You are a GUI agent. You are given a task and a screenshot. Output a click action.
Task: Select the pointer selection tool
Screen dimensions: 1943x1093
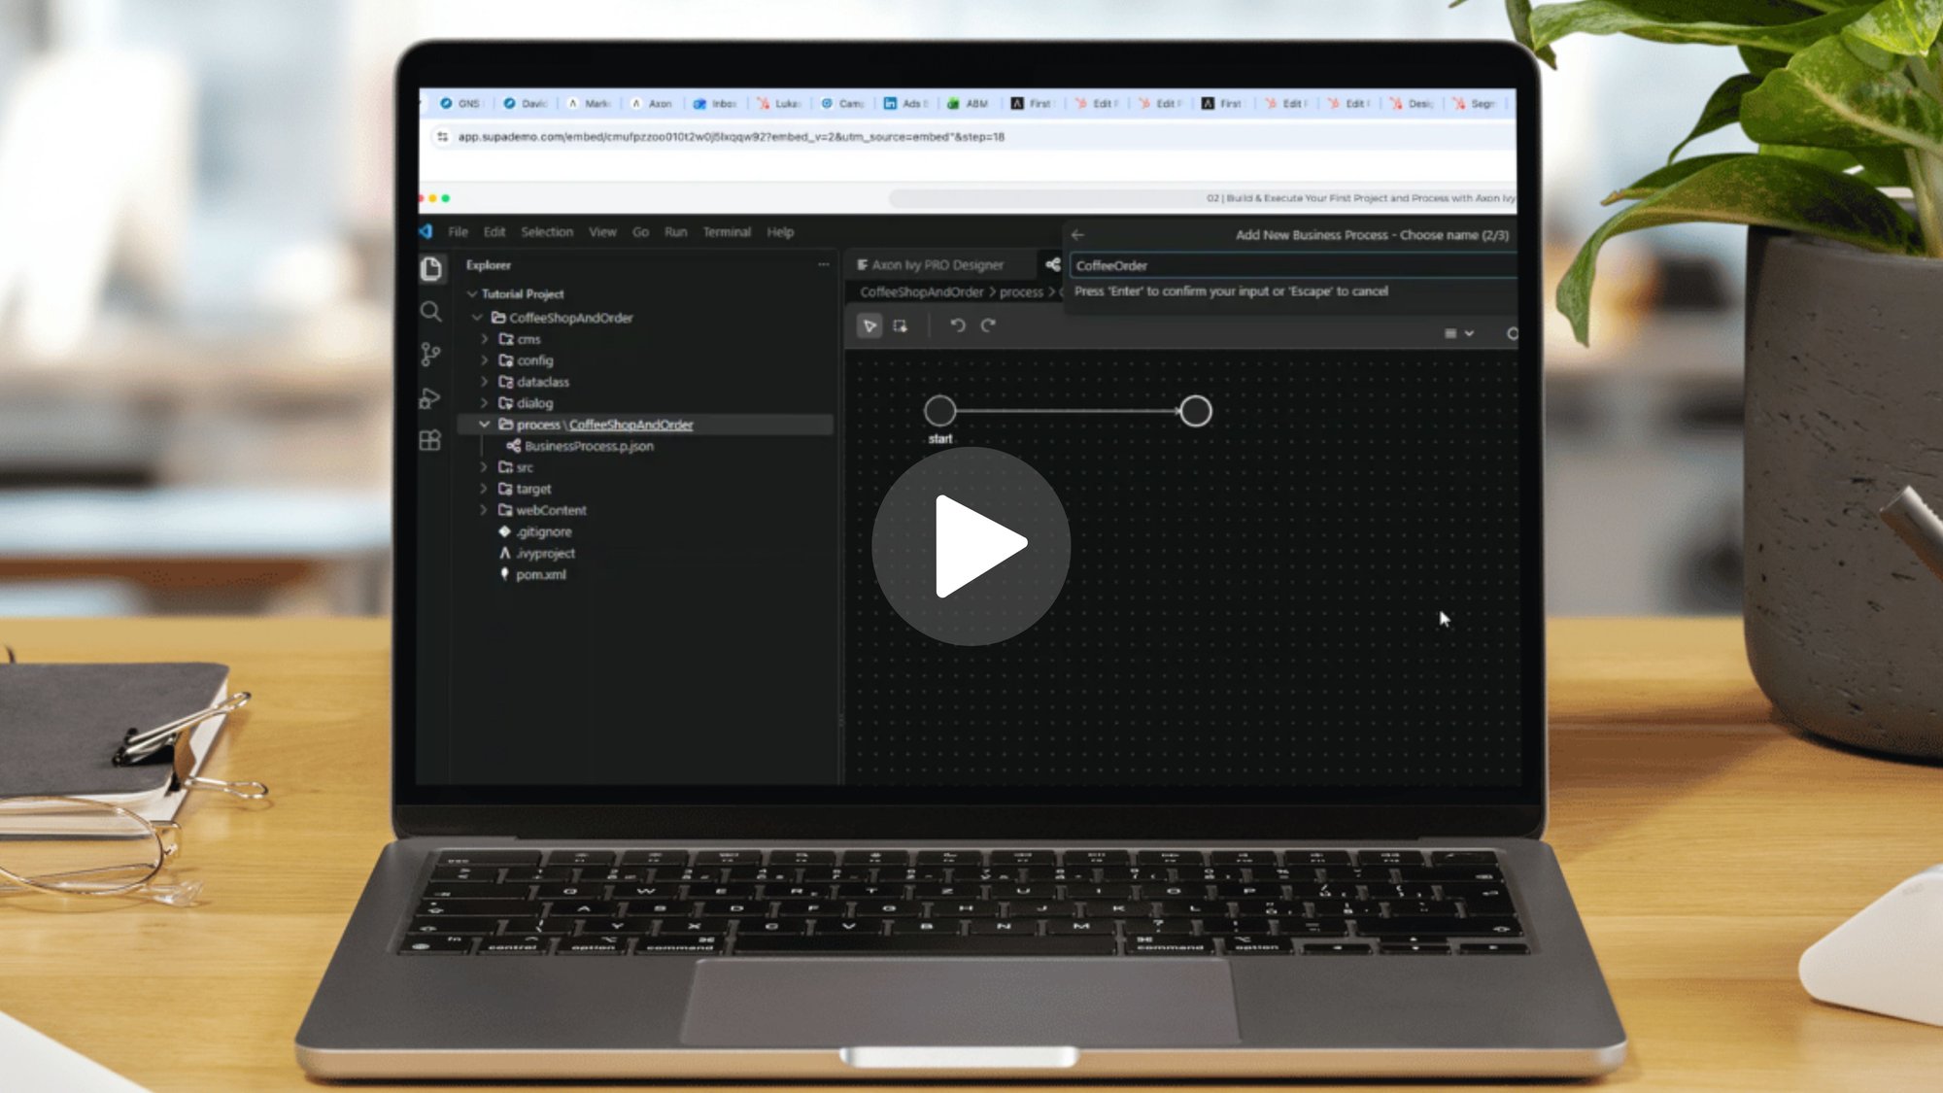click(x=869, y=326)
